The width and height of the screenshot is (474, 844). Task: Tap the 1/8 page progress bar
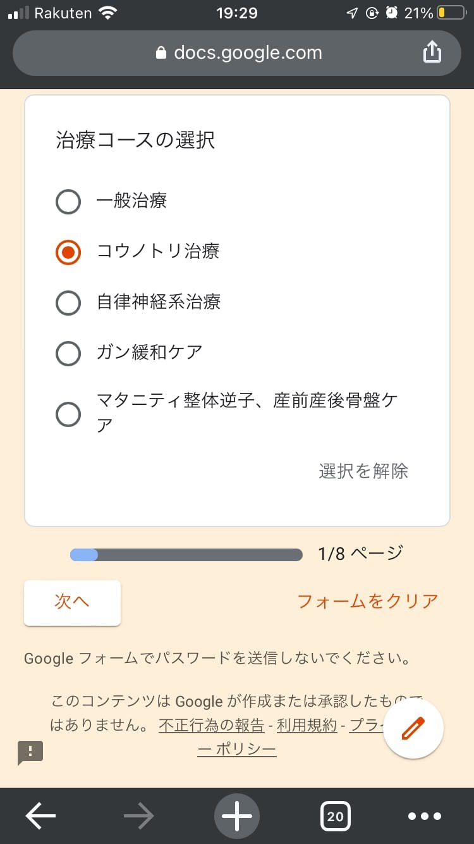click(x=186, y=555)
